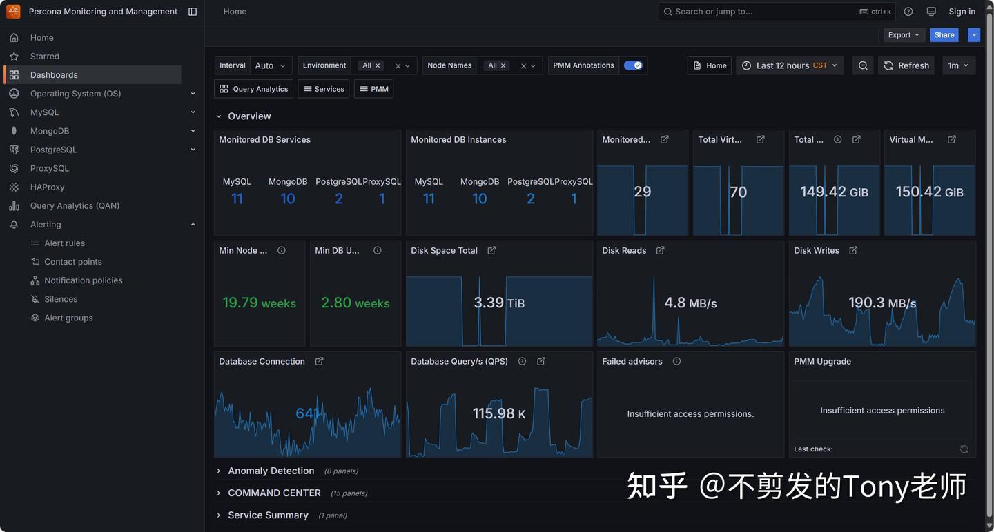Open external link on Disk Space Total panel
This screenshot has height=532, width=994.
[x=491, y=250]
